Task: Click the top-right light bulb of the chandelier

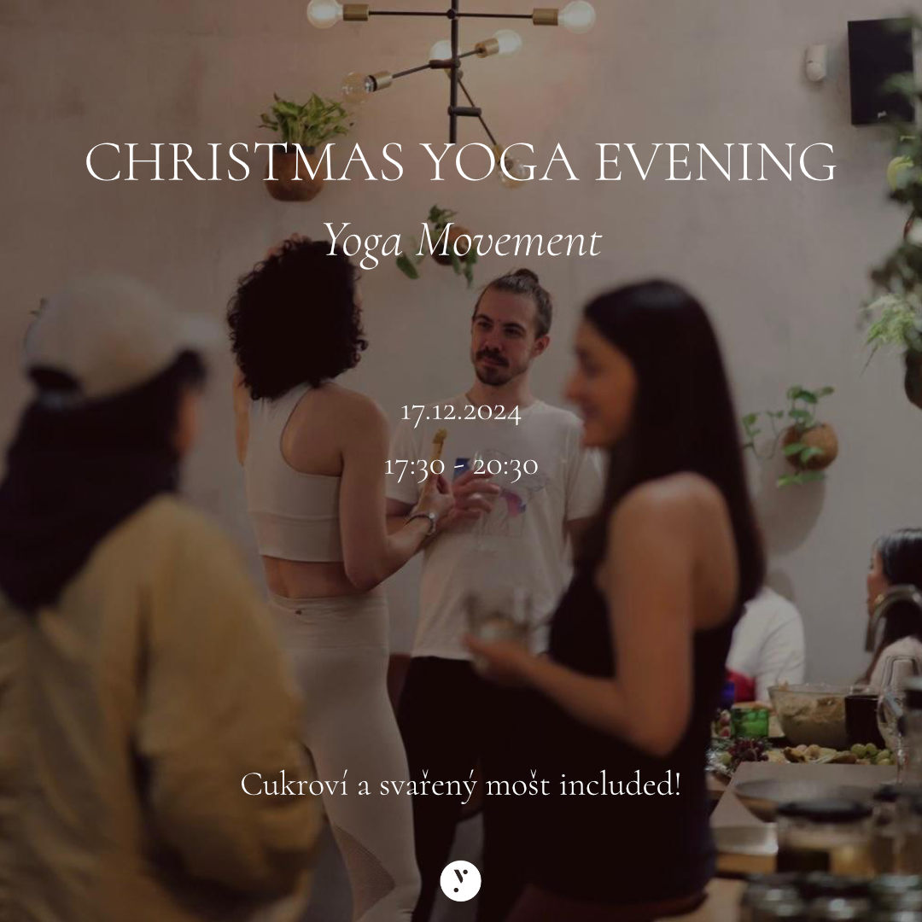Action: coord(576,16)
